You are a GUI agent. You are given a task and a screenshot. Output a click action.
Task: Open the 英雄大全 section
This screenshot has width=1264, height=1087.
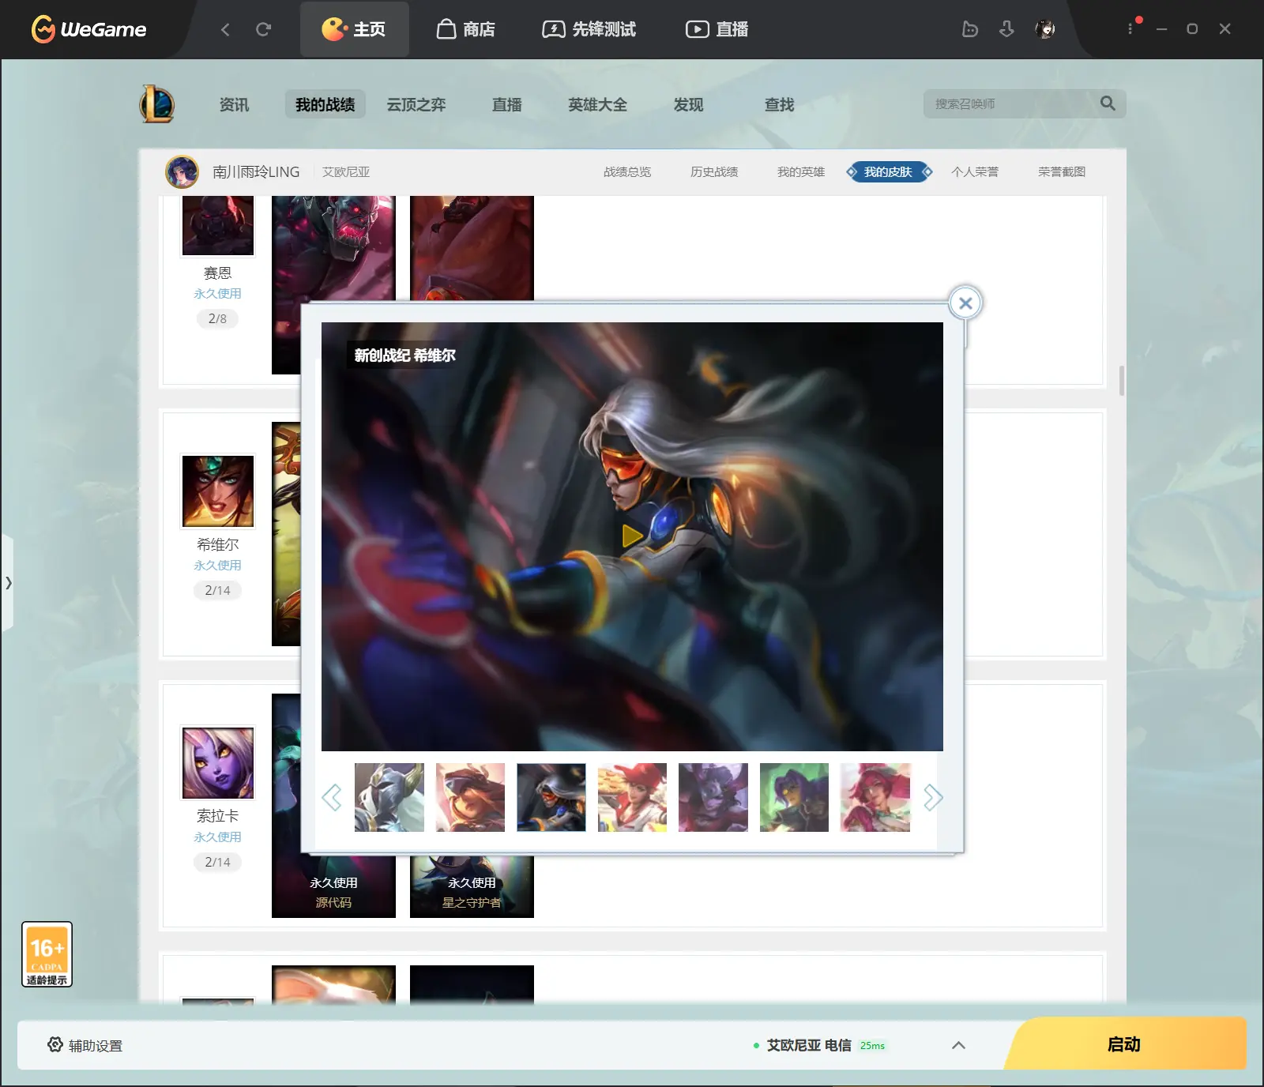[597, 104]
